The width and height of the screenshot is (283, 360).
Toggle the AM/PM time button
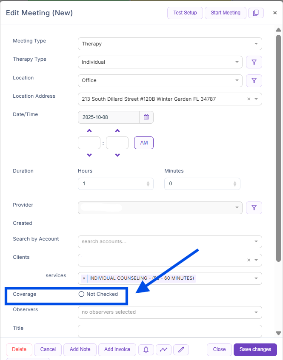[x=144, y=143]
